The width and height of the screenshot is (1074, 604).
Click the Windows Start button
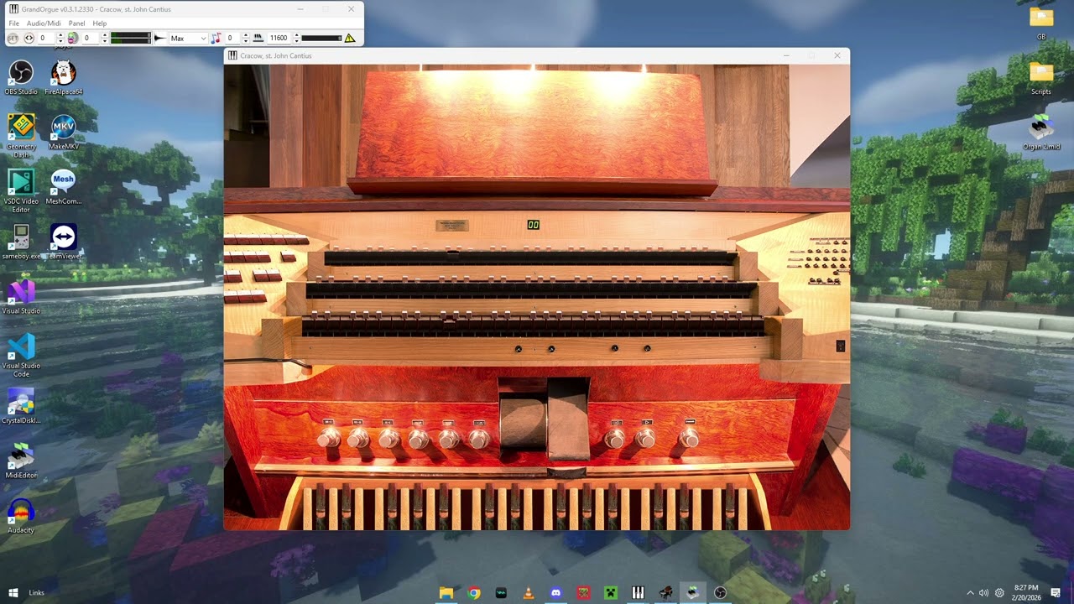click(13, 592)
